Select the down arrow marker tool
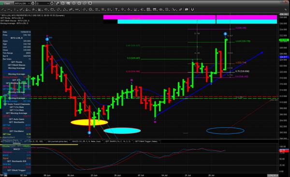 tap(129, 9)
